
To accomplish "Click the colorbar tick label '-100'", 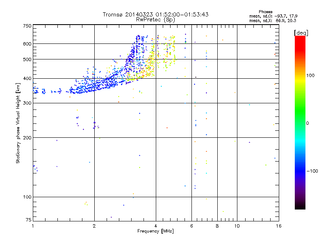I will click(x=312, y=171).
